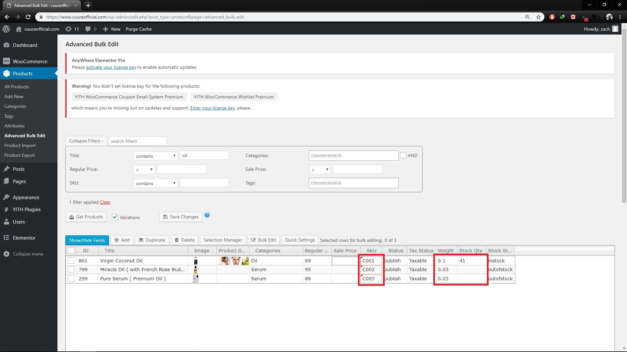The height and width of the screenshot is (352, 627).
Task: Click the Elementor icon in sidebar
Action: 7,238
